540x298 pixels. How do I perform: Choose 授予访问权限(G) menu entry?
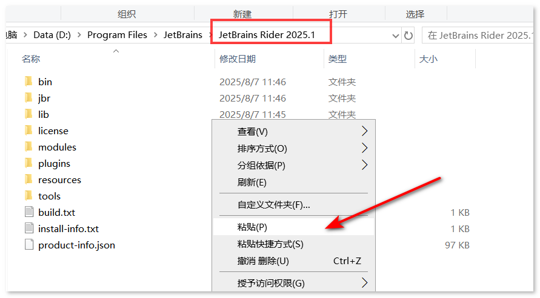(x=294, y=283)
